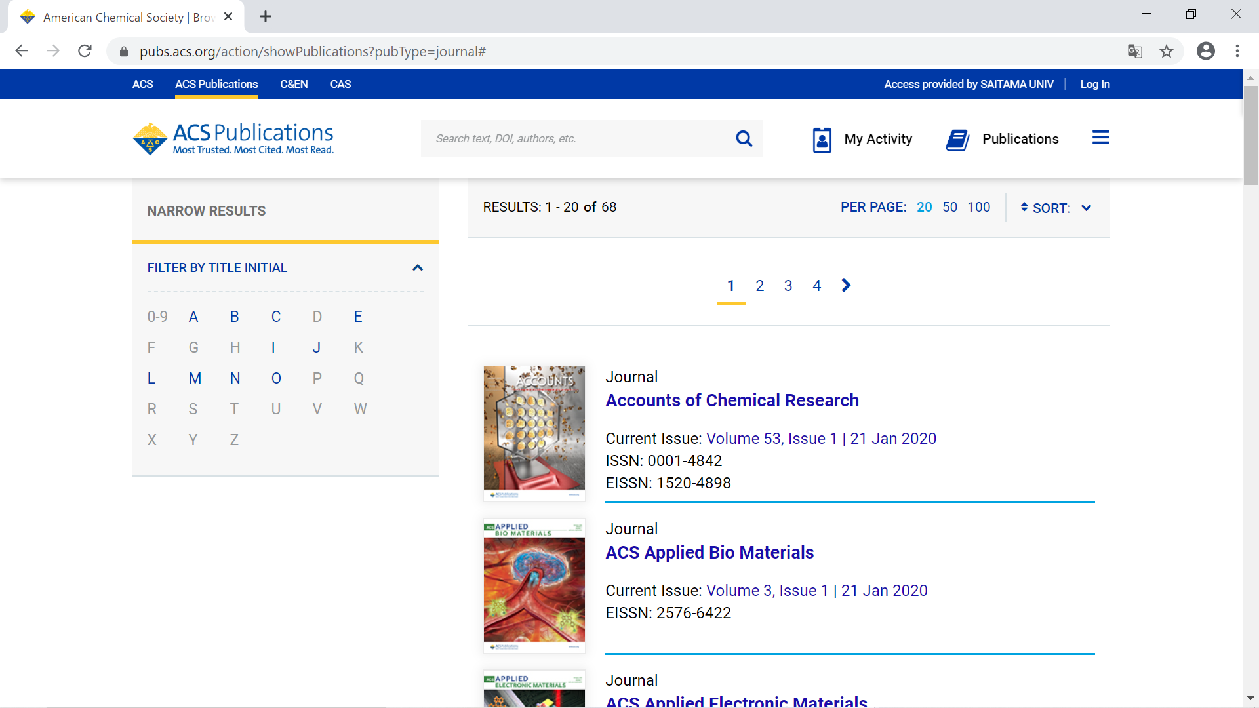Click Publications label in header
Image resolution: width=1259 pixels, height=708 pixels.
click(x=1020, y=139)
